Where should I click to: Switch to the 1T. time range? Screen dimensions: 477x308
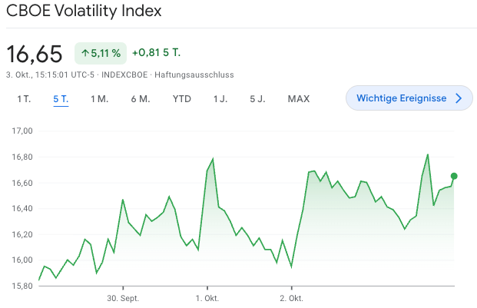(x=24, y=98)
